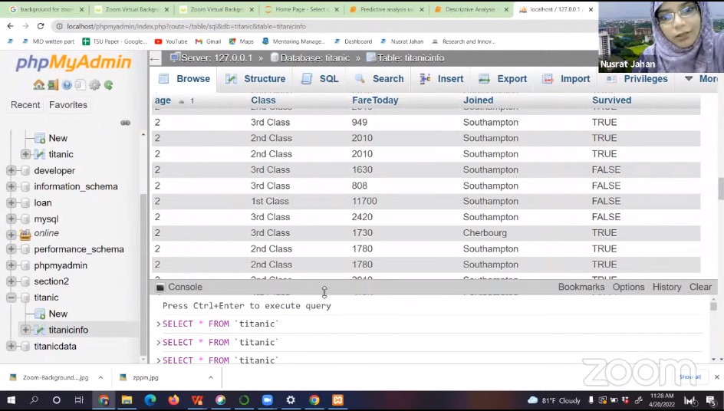724x411 pixels.
Task: Click taskbar search magnifier icon
Action: tap(34, 400)
